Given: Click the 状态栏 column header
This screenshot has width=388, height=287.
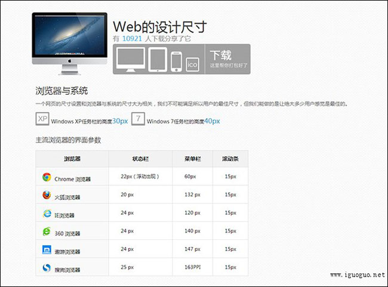Looking at the screenshot, I should (x=140, y=159).
